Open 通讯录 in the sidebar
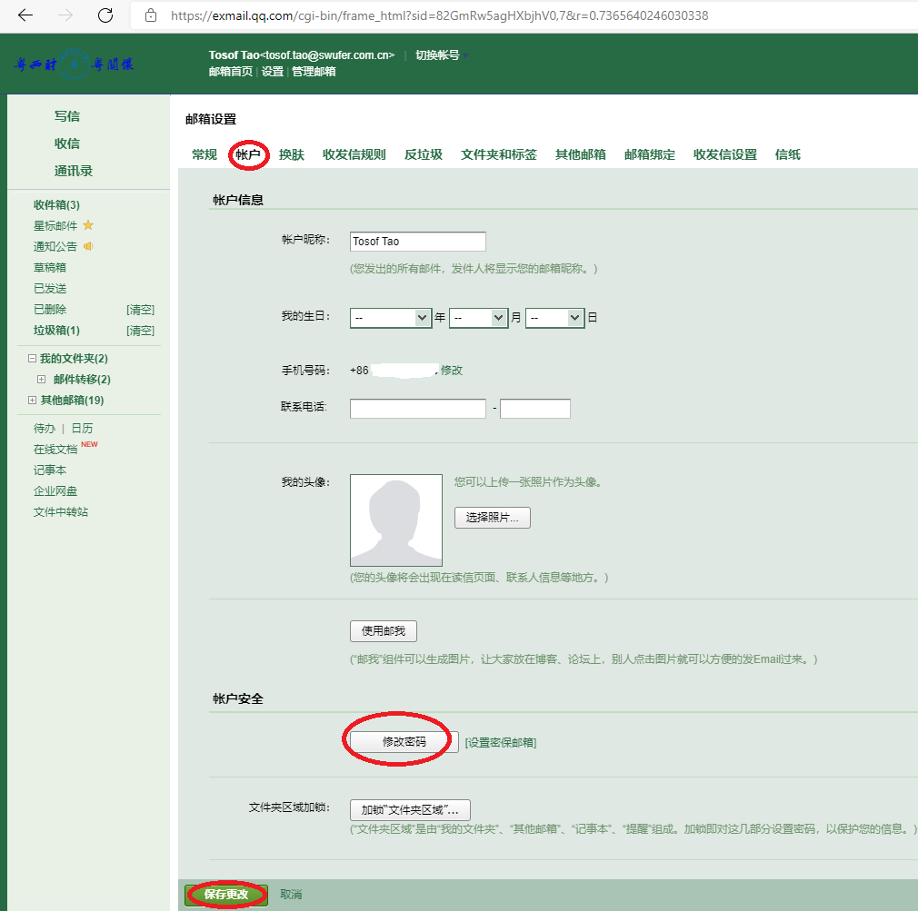This screenshot has height=911, width=918. click(x=74, y=171)
